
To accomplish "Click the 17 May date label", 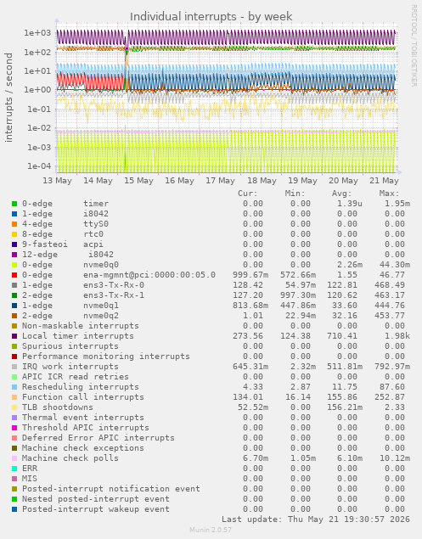I will pyautogui.click(x=220, y=181).
